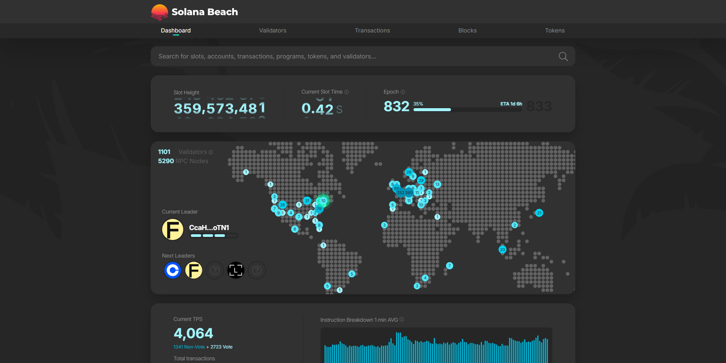
Task: Go to the Blocks tab
Action: 467,31
